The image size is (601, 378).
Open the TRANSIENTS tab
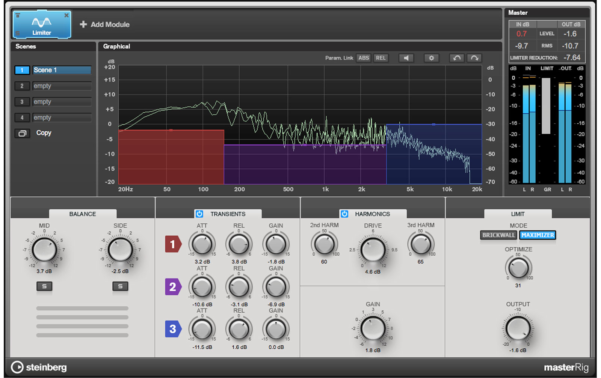pyautogui.click(x=228, y=214)
